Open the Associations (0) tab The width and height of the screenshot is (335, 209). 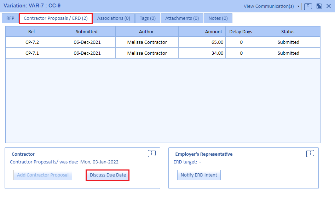pos(114,18)
